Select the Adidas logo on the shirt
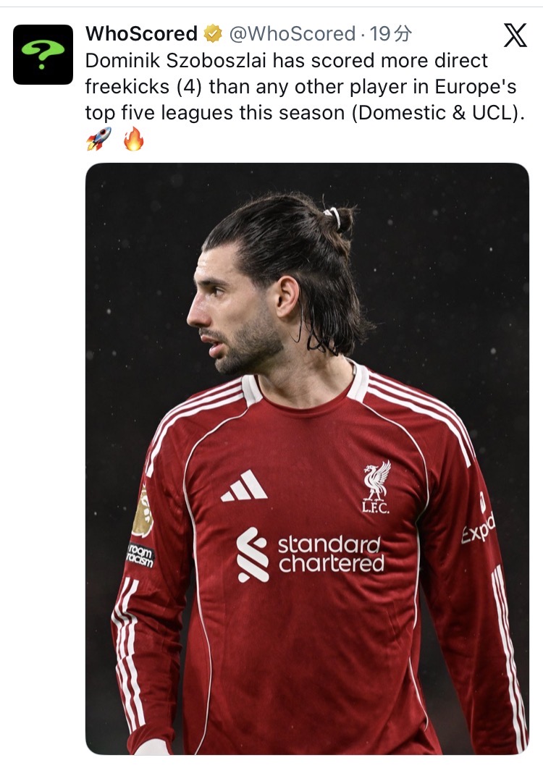 pos(244,486)
